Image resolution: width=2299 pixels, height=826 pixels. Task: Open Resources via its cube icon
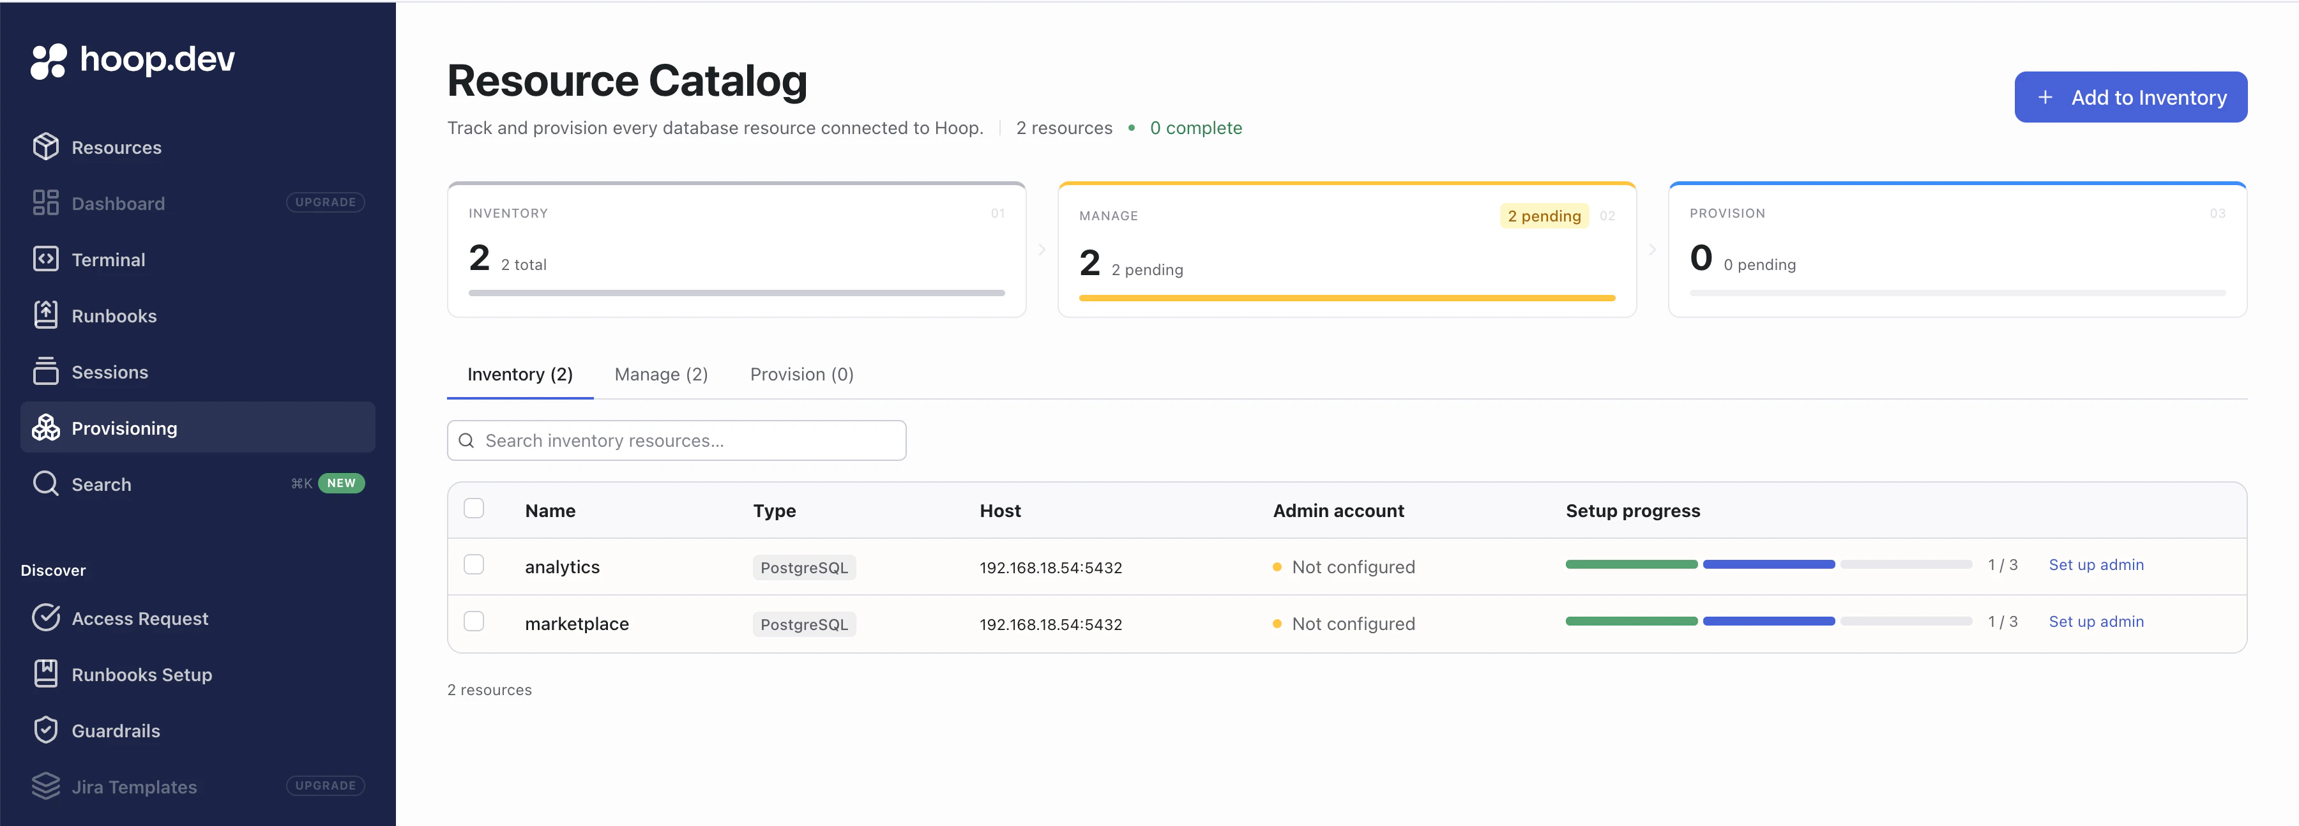click(x=45, y=146)
